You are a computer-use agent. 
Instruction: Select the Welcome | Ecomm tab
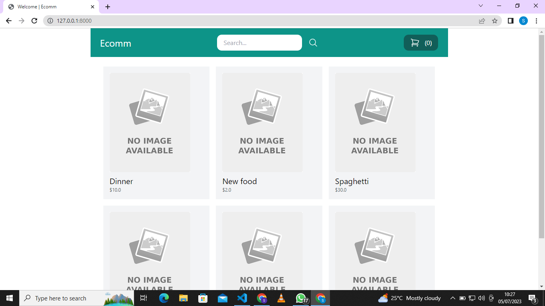[x=52, y=7]
